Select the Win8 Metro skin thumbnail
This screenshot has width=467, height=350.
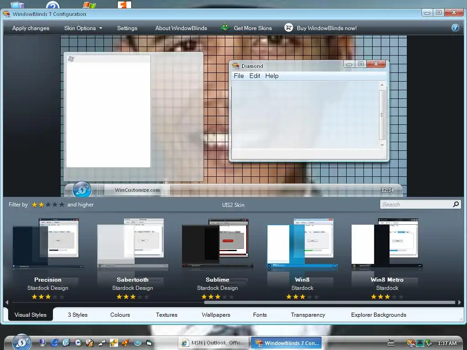tap(387, 244)
